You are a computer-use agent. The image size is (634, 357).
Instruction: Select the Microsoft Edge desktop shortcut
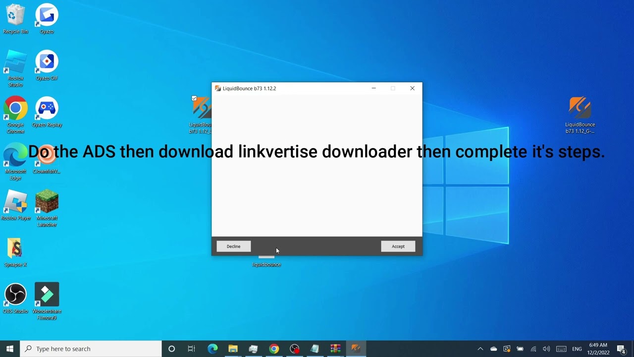[x=15, y=162]
